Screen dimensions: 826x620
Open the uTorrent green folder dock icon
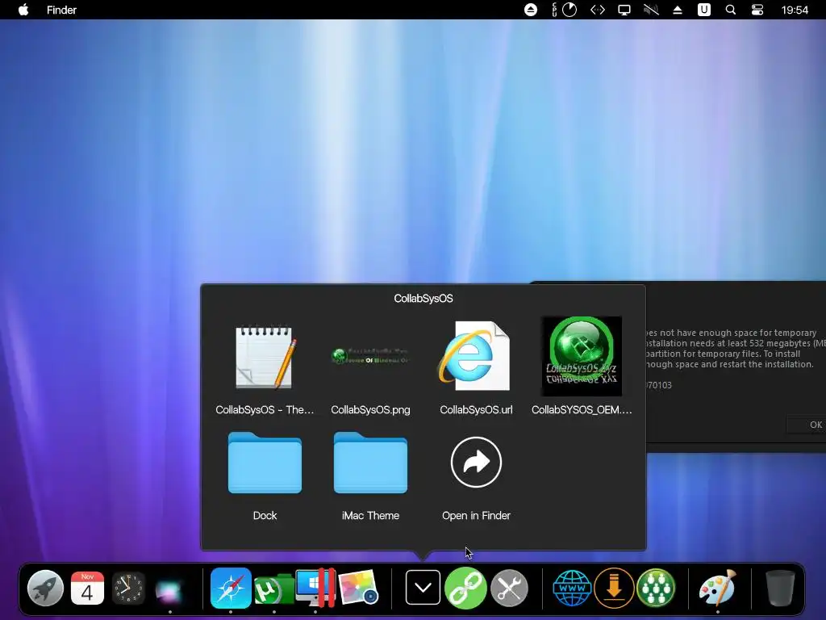[x=273, y=590]
